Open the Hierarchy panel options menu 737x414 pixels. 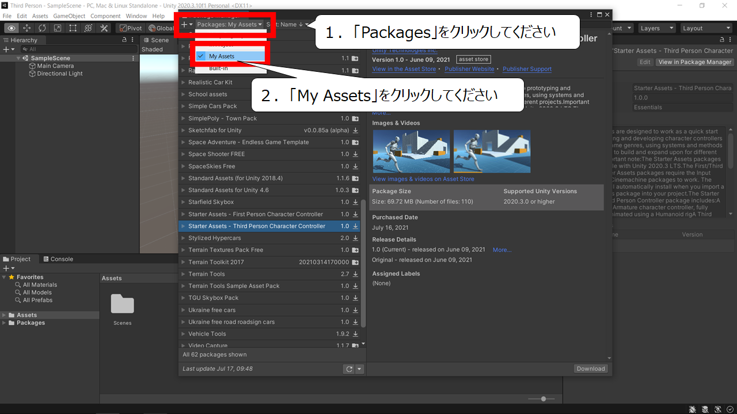pyautogui.click(x=134, y=40)
